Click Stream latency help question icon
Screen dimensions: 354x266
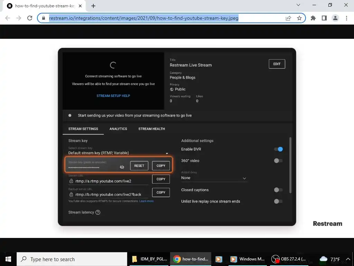coord(98,212)
